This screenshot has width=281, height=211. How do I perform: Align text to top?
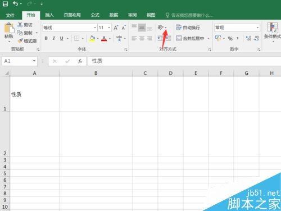coord(134,27)
